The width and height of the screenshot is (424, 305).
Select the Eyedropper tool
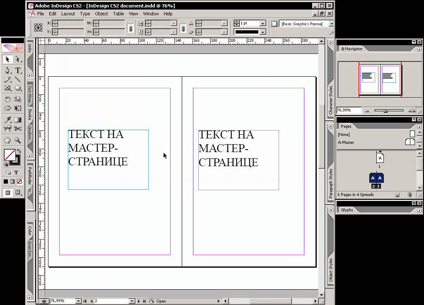[7, 120]
